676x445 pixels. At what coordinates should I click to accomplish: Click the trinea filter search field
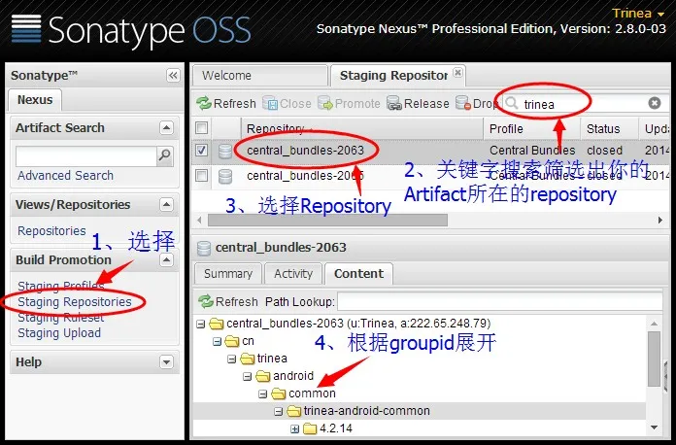582,104
